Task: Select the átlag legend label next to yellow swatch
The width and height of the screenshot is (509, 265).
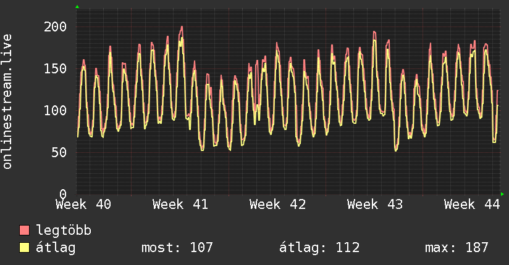Action: pyautogui.click(x=56, y=248)
